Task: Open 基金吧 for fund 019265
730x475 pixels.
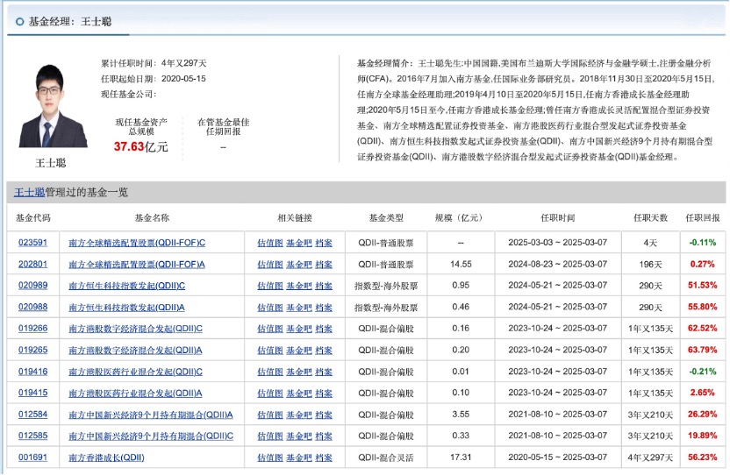Action: pos(299,351)
